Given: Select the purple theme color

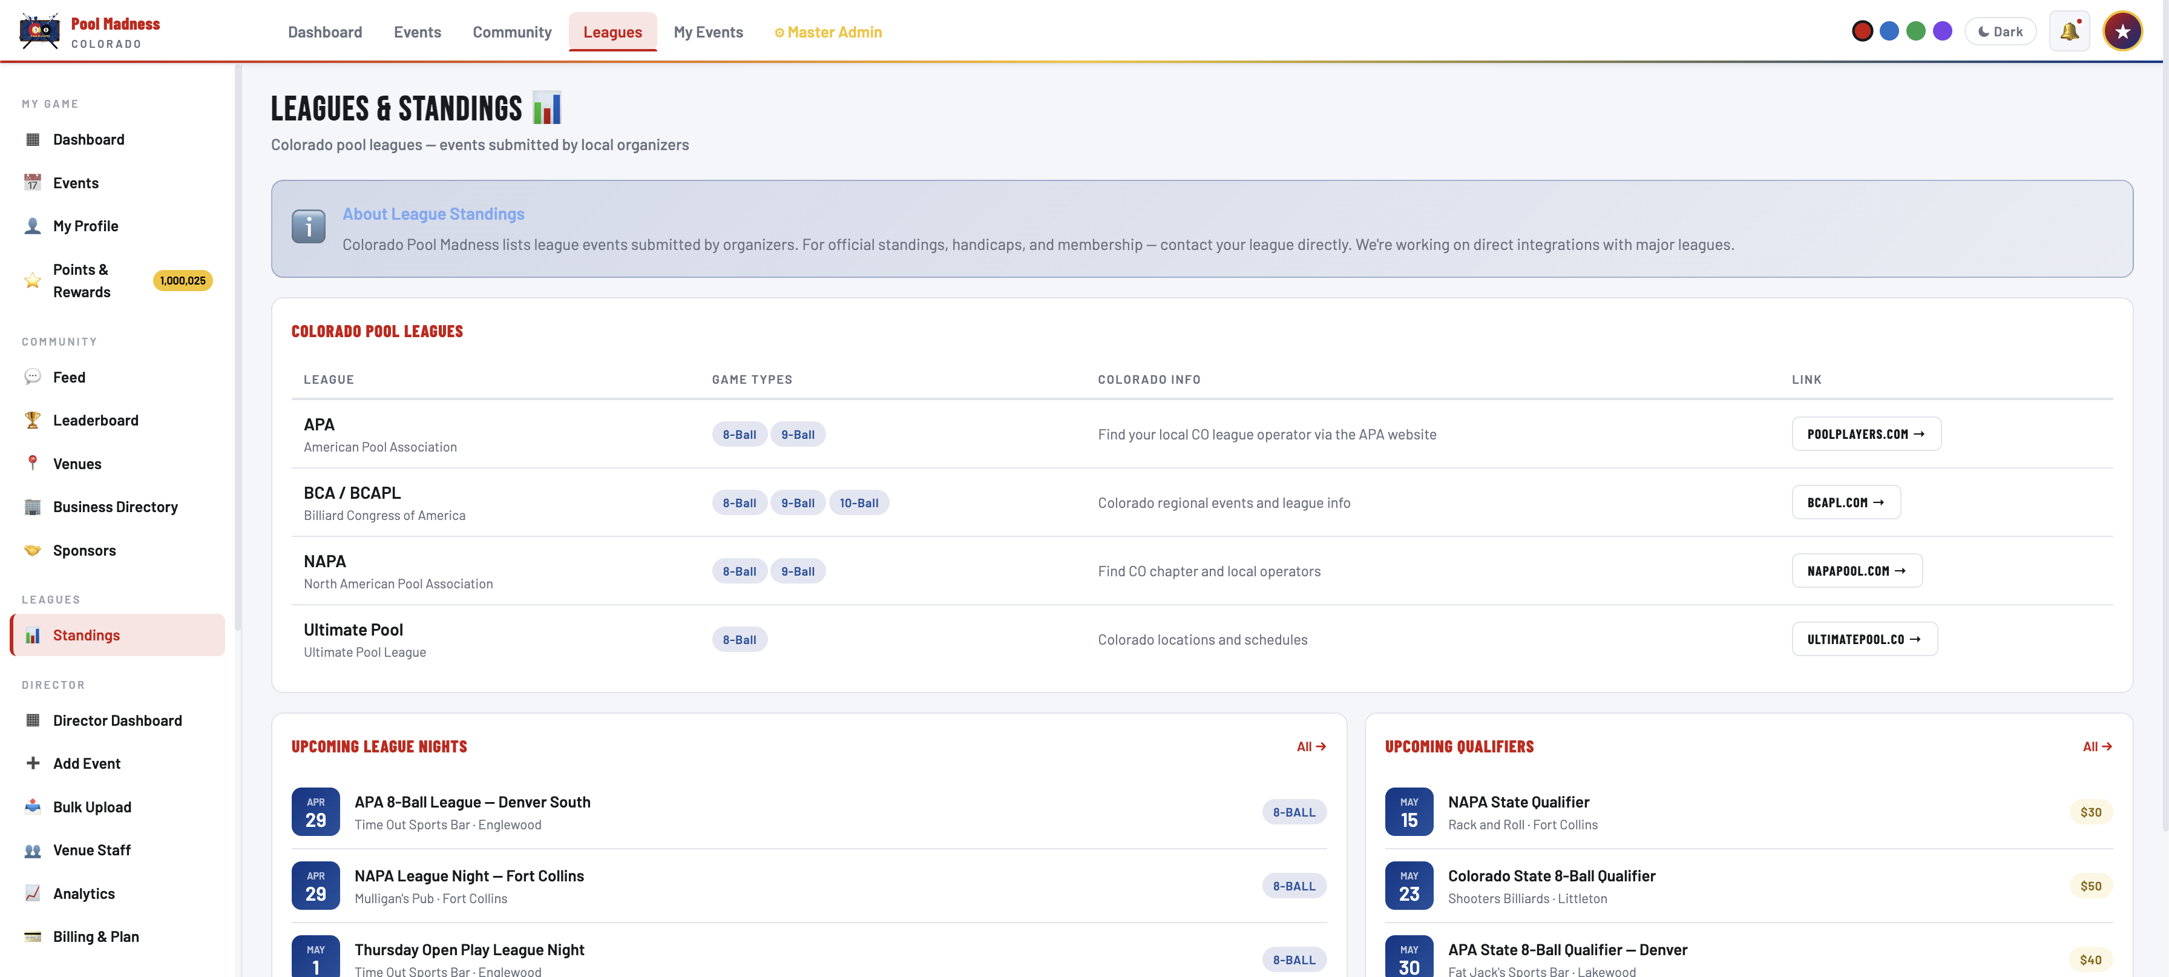Looking at the screenshot, I should [1943, 31].
